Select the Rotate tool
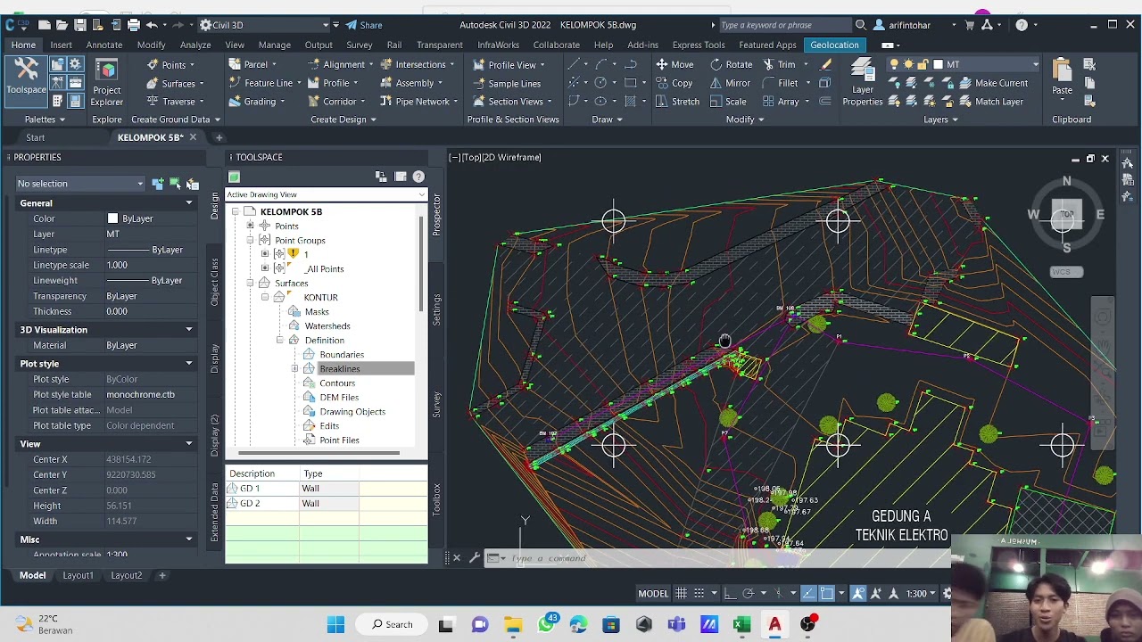 point(731,64)
